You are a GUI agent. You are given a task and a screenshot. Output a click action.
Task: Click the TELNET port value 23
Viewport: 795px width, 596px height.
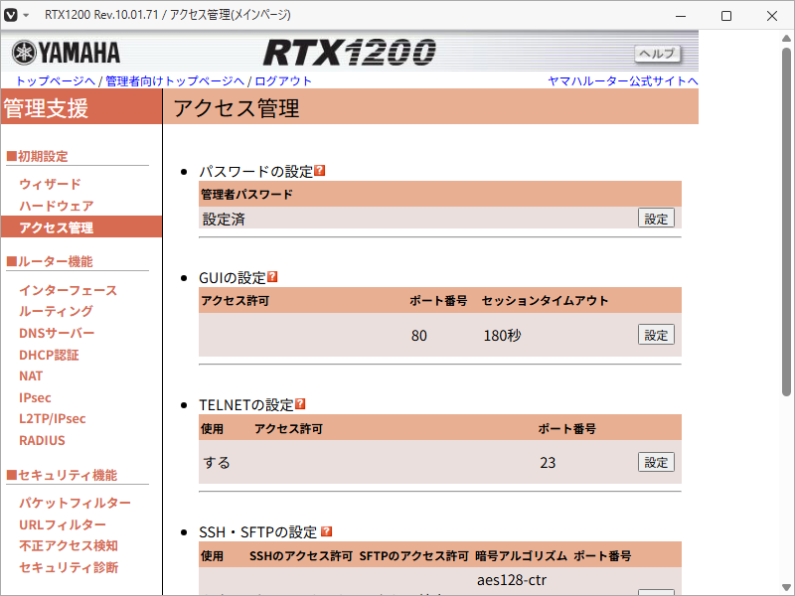click(548, 463)
